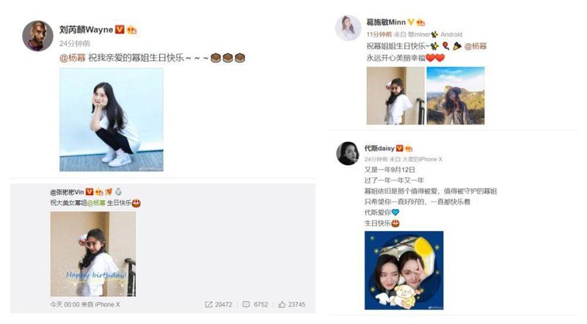This screenshot has width=587, height=324.
Task: Open first indoor photo in Minn's post
Action: 395,95
